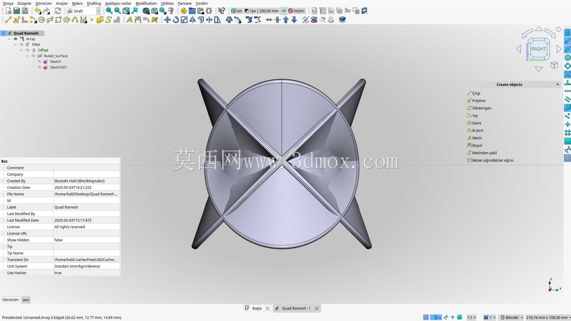Click the Hiçbiri autogroup button
Image resolution: width=571 pixels, height=321 pixels.
(x=296, y=11)
